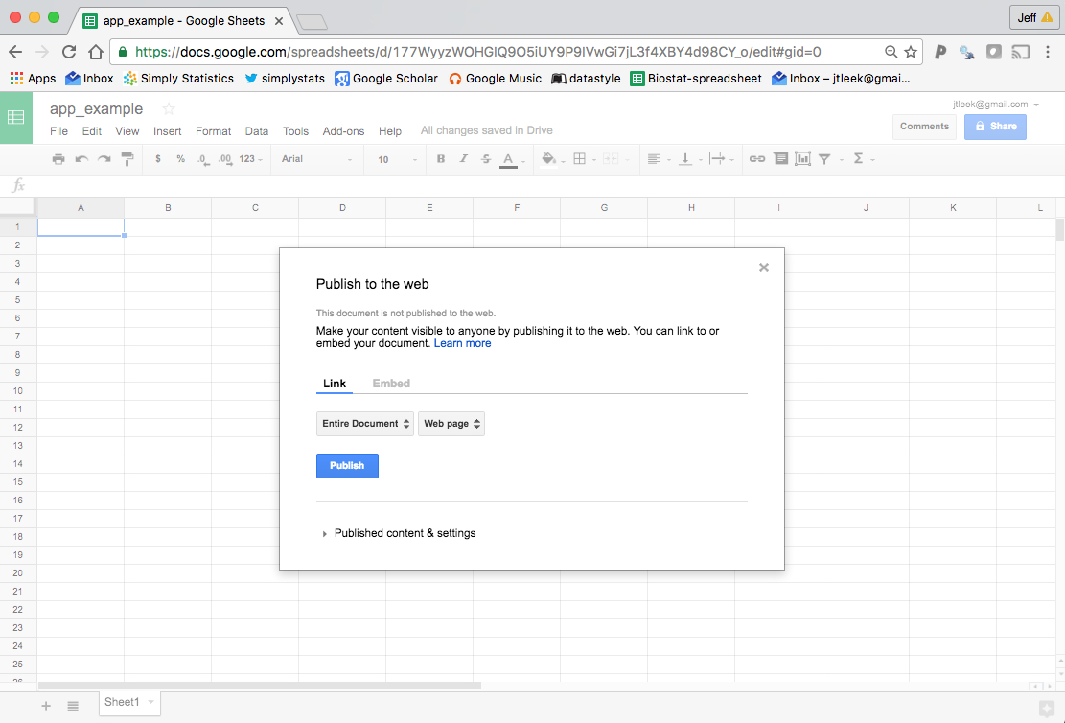Image resolution: width=1065 pixels, height=723 pixels.
Task: Toggle Bold formatting in the toolbar
Action: (x=441, y=159)
